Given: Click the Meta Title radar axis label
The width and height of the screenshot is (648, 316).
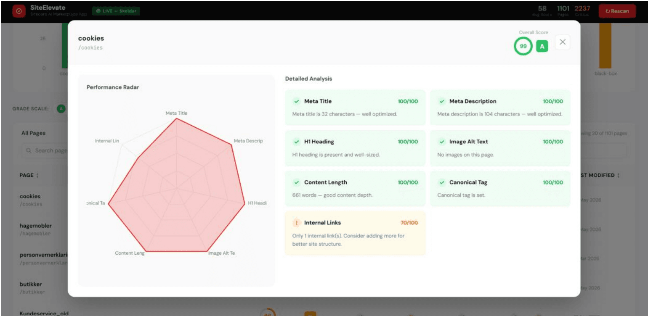Looking at the screenshot, I should point(176,113).
